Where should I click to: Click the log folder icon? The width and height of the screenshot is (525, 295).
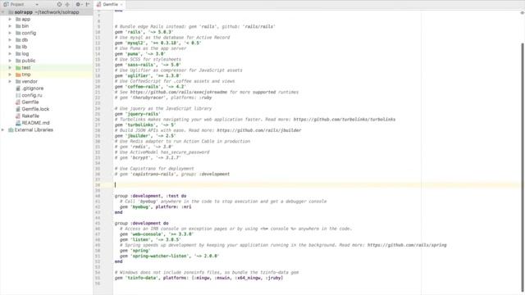(x=18, y=53)
